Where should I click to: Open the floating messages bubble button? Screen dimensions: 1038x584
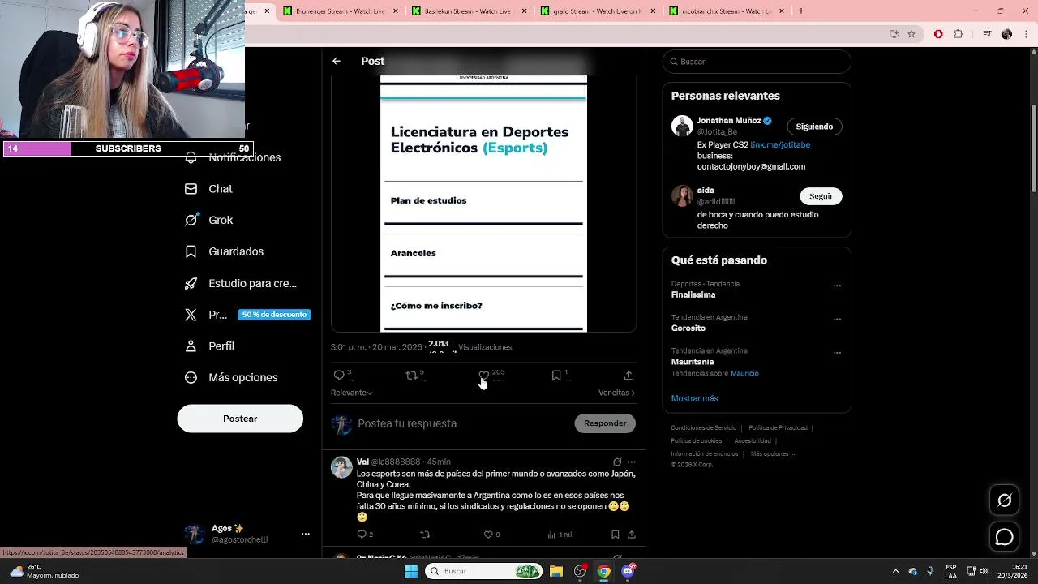tap(1004, 537)
